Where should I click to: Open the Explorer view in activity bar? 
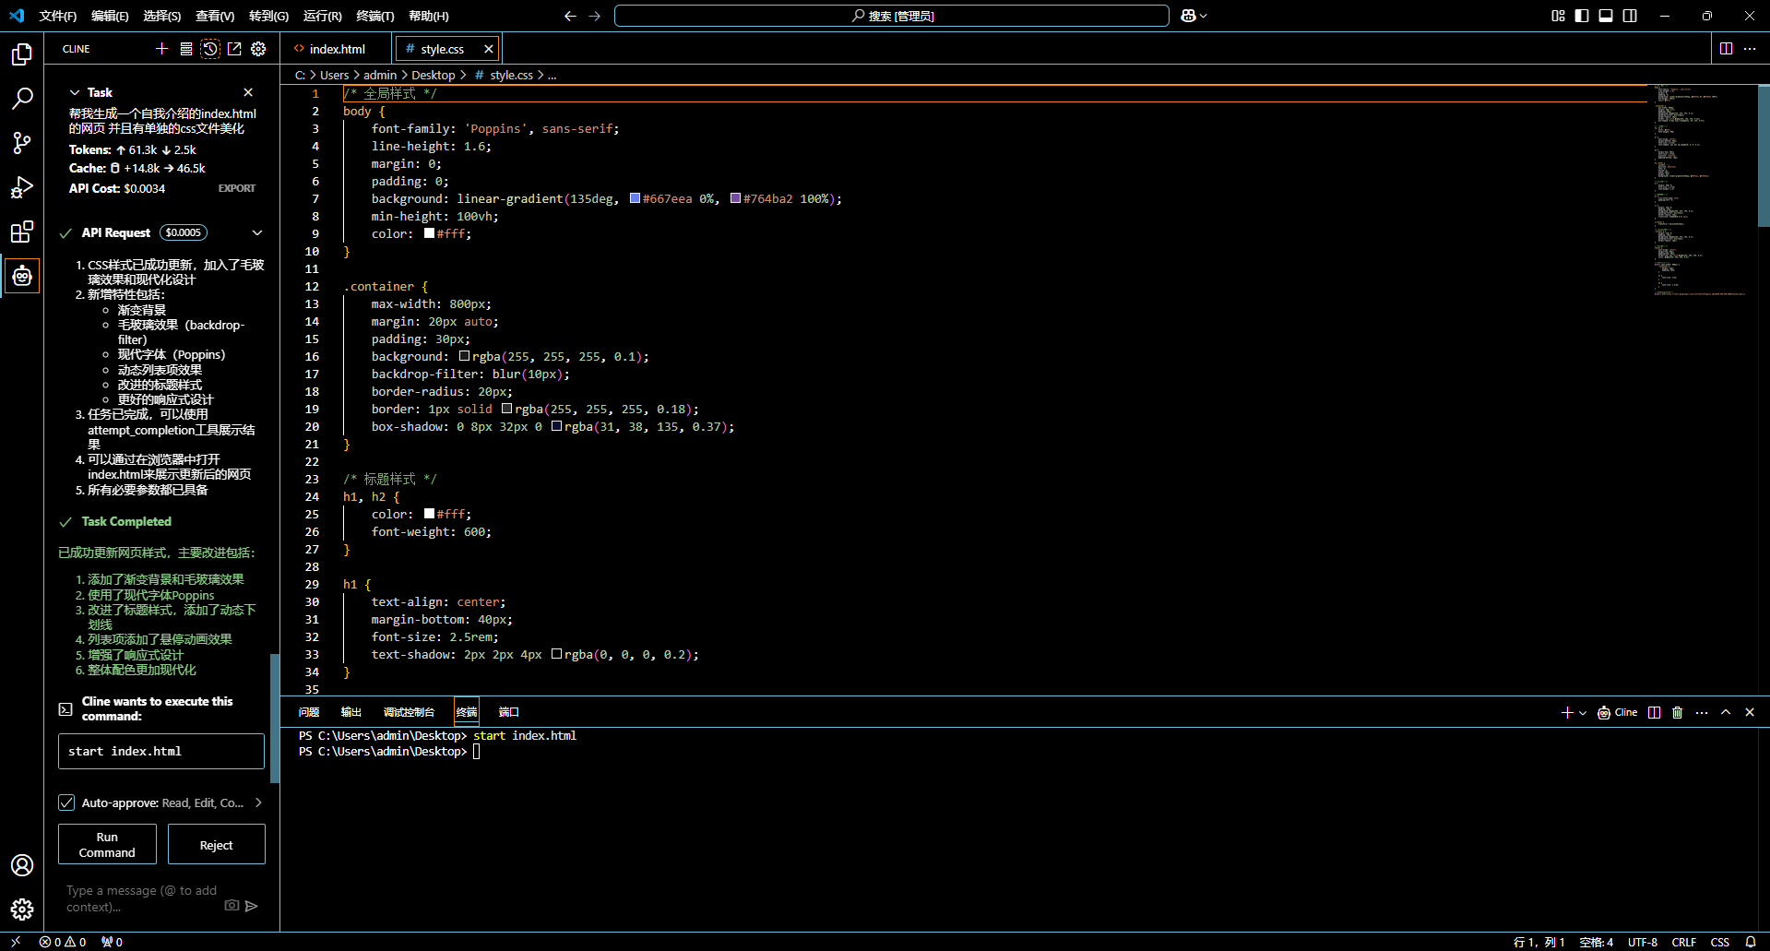(22, 55)
